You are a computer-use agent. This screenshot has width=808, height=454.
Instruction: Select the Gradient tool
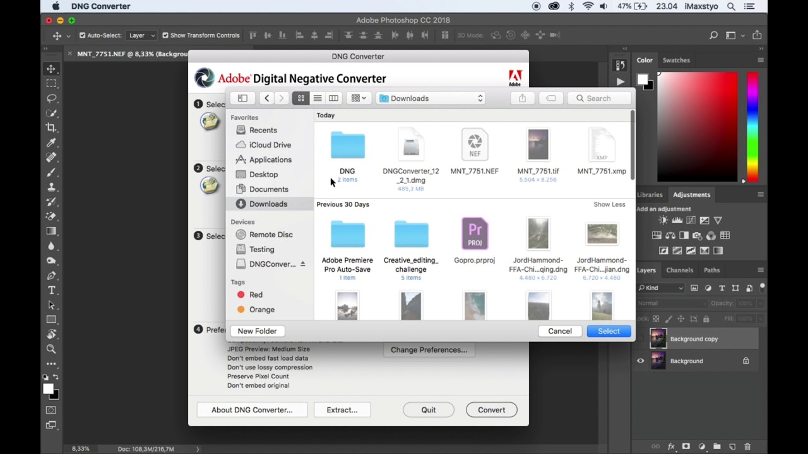tap(51, 231)
